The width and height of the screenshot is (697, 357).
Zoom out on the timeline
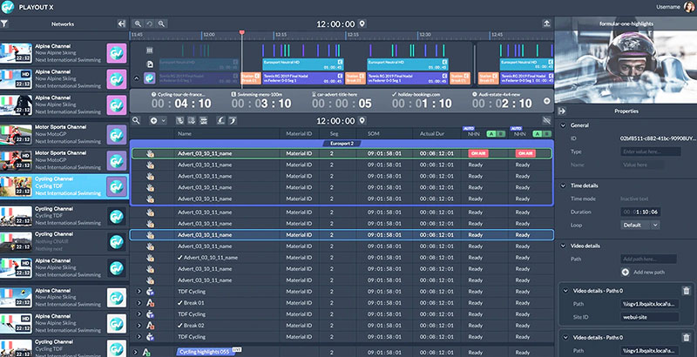161,24
